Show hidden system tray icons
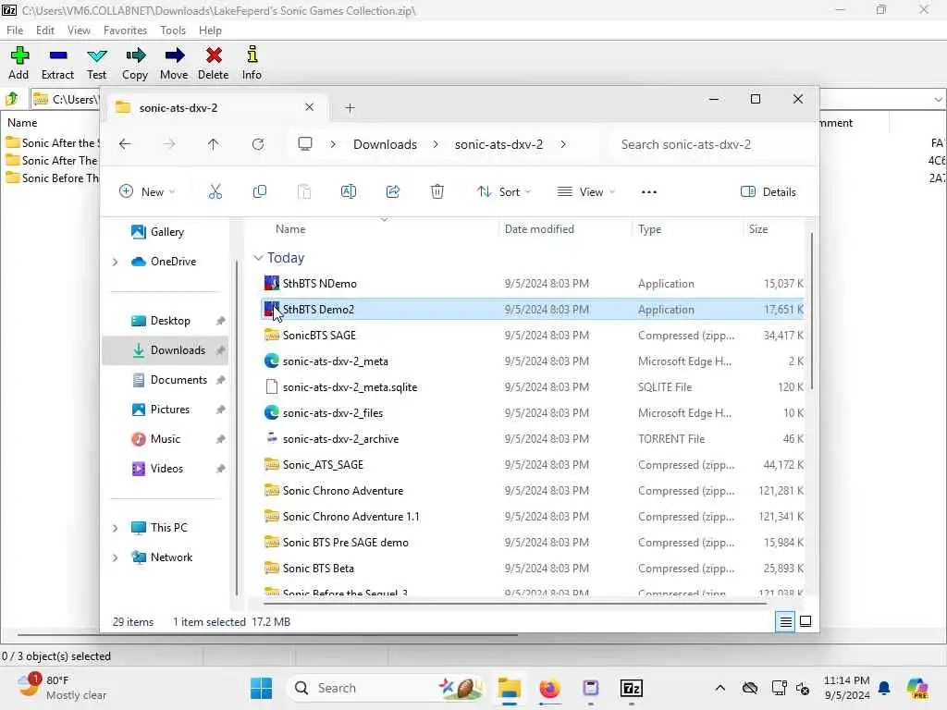The height and width of the screenshot is (710, 947). click(x=719, y=688)
